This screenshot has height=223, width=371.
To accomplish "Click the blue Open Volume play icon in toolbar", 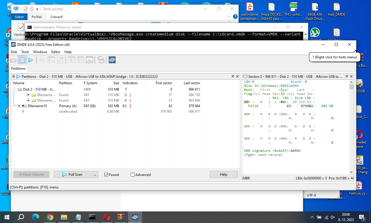I will 30,60.
